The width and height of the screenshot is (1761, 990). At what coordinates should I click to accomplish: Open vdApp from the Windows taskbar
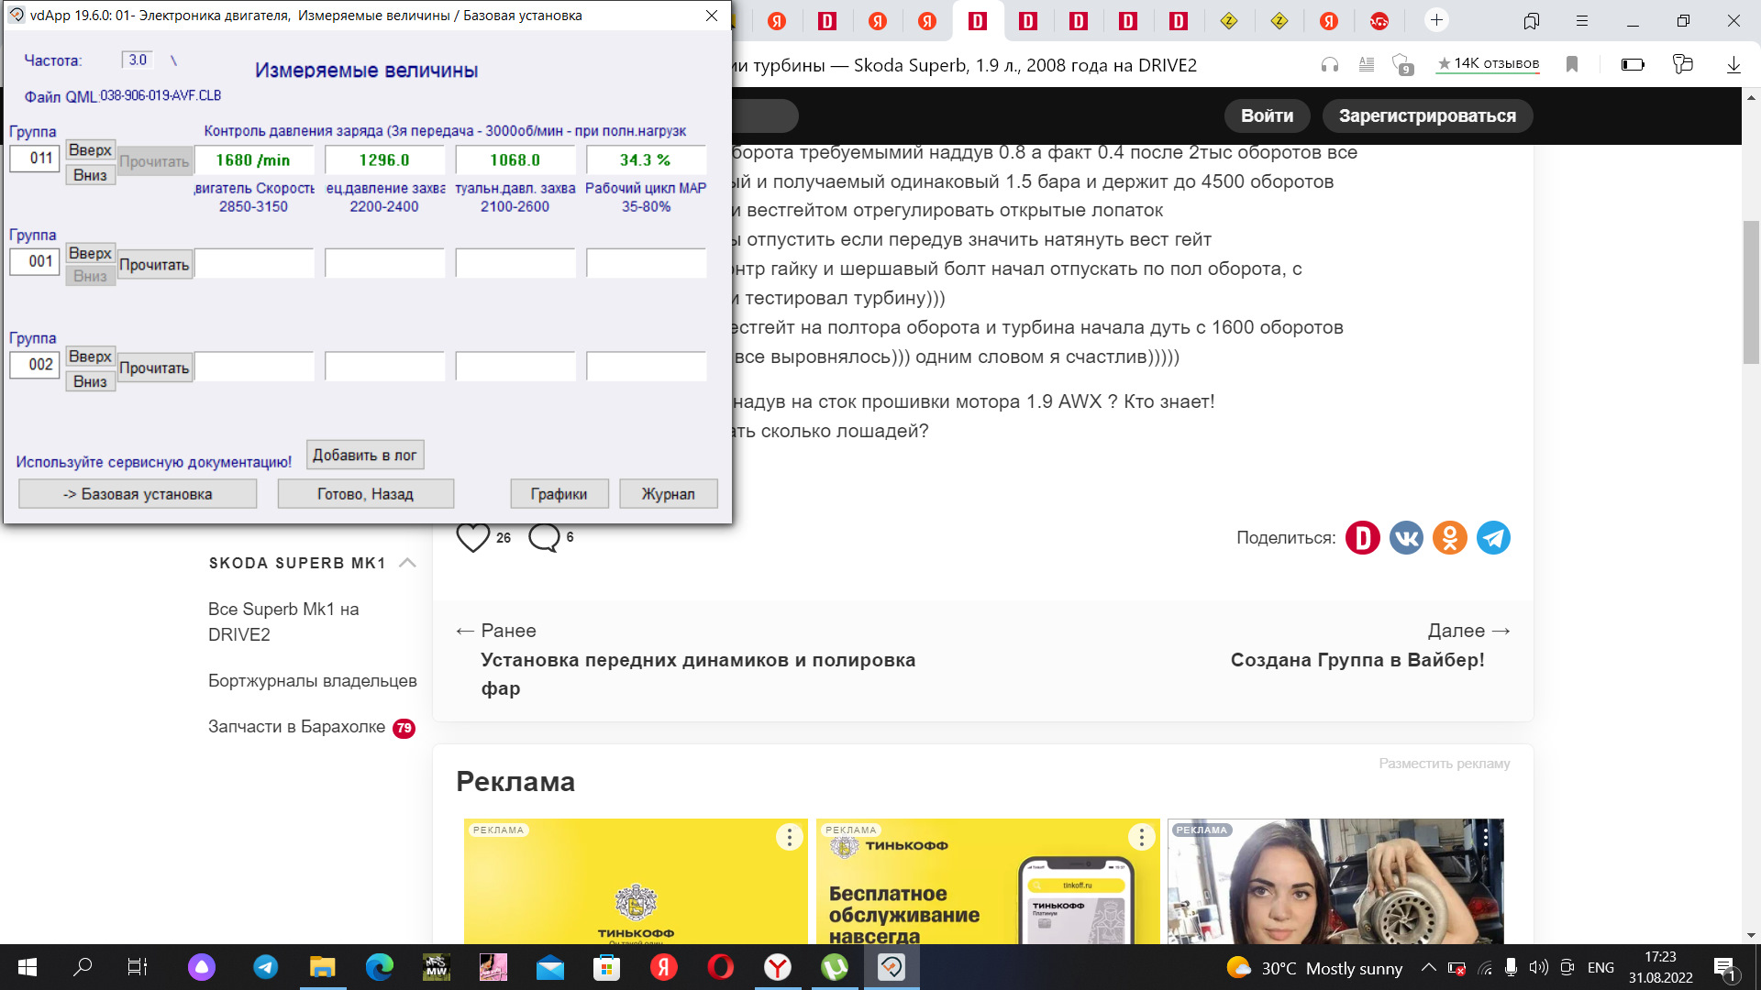pyautogui.click(x=891, y=967)
